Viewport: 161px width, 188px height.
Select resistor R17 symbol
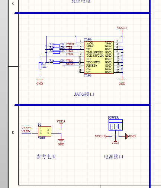click(40, 66)
